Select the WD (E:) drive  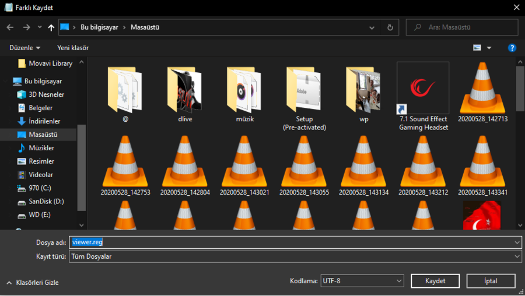pyautogui.click(x=34, y=215)
